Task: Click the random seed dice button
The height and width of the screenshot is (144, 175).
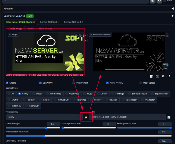Action: tap(152, 1)
